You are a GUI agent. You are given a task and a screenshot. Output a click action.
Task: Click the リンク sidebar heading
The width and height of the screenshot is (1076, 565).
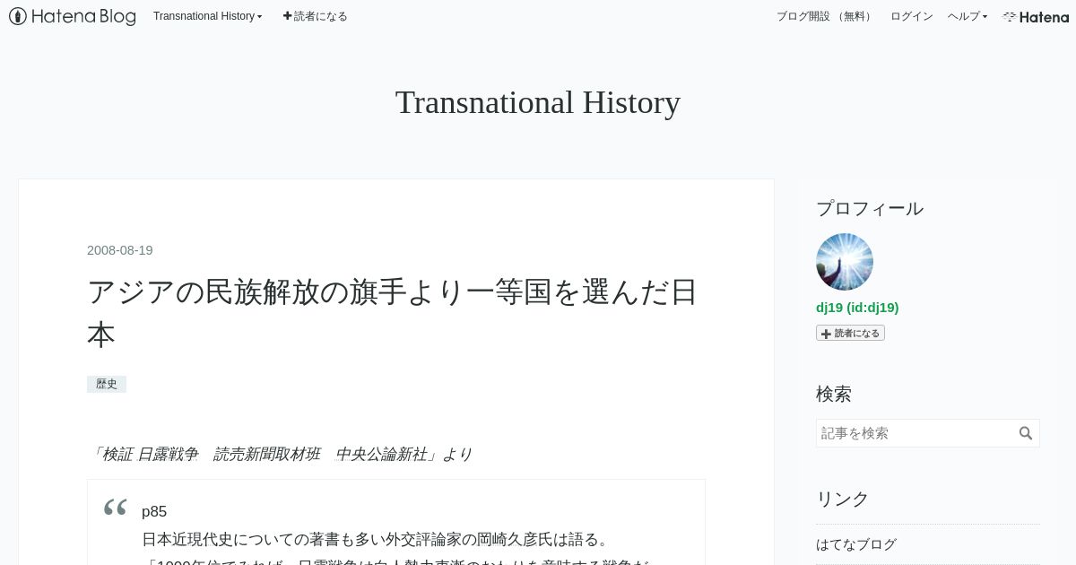843,499
